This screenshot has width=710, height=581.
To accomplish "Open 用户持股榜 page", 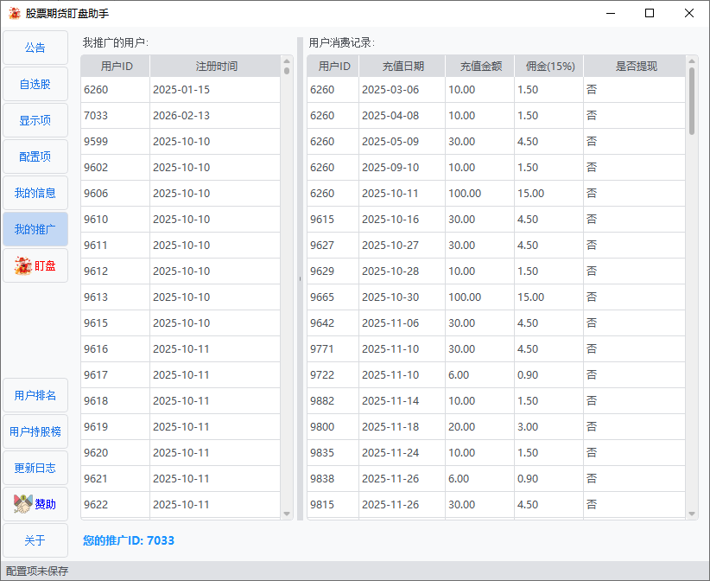I will coord(35,431).
